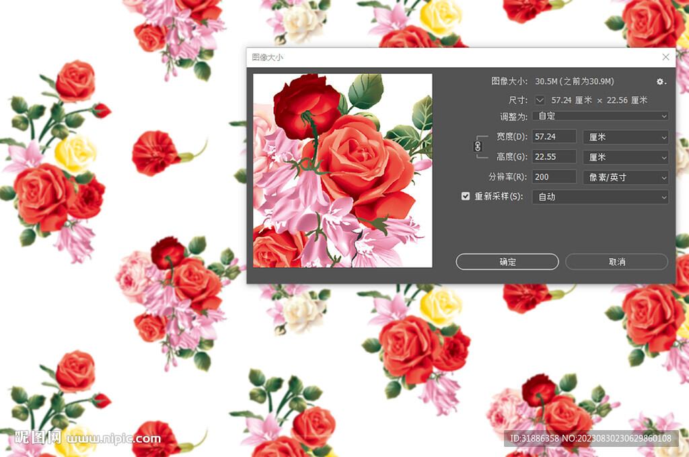The width and height of the screenshot is (689, 457).
Task: Select the resolution value 200 field
Action: coord(554,177)
